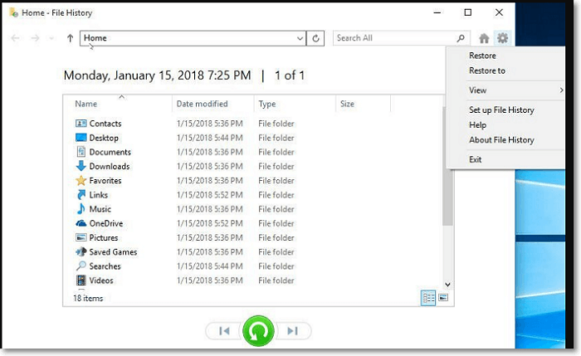
Task: Sort files by Name column header
Action: tap(86, 105)
